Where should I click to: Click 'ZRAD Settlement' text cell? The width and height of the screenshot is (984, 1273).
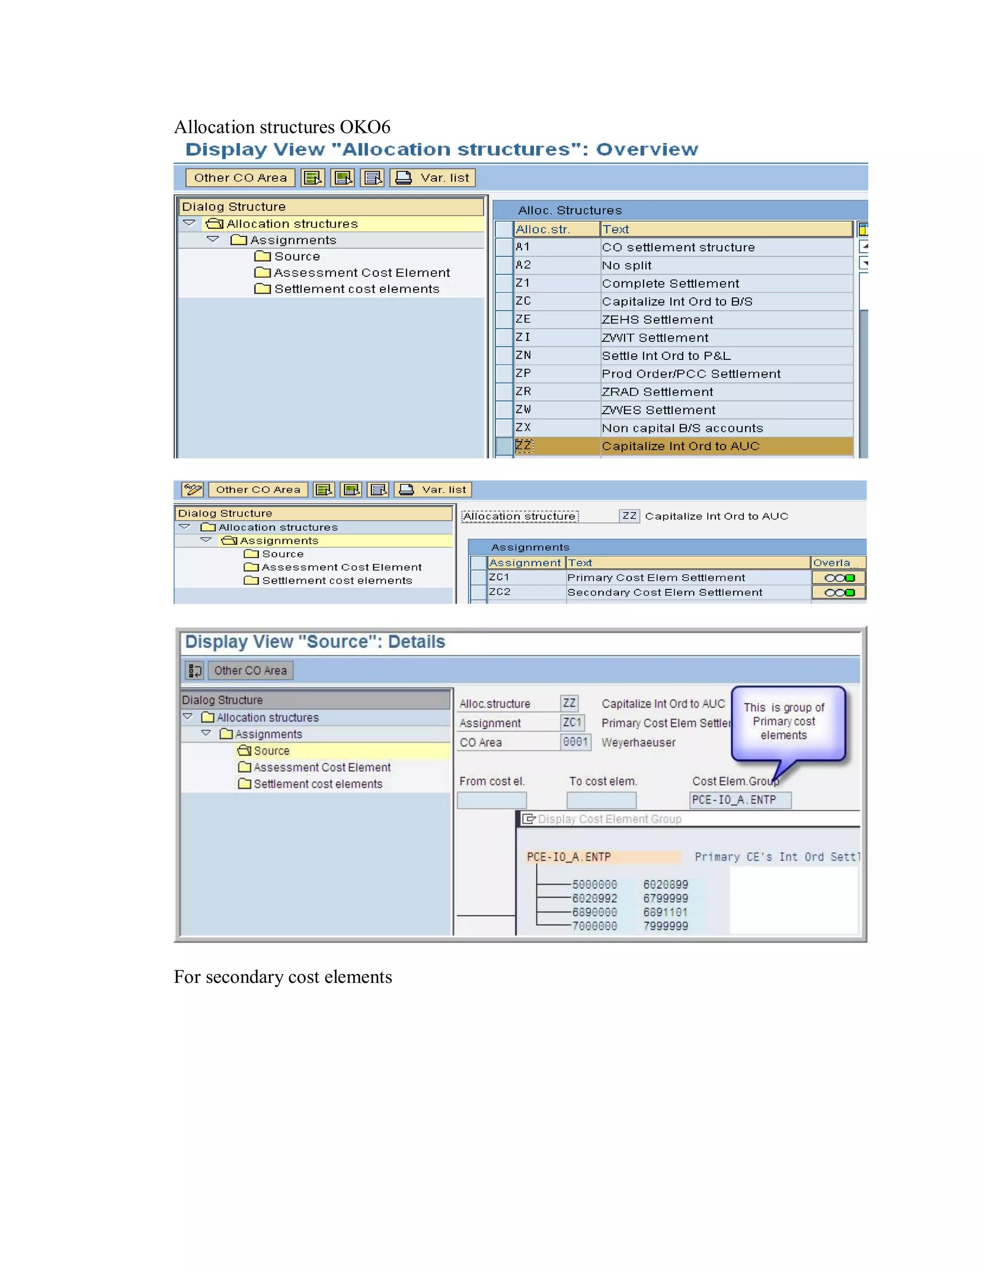[727, 392]
